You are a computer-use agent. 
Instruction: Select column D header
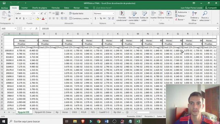pos(44,34)
